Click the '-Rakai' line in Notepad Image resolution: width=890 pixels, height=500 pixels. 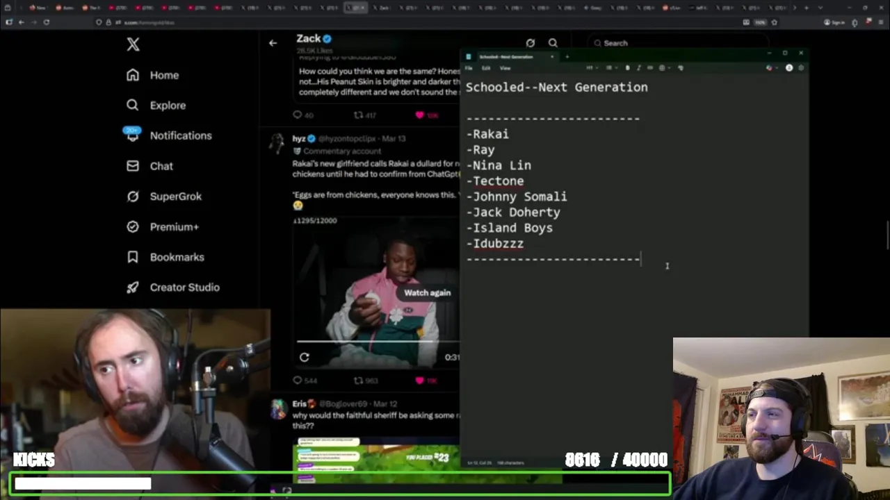(487, 134)
